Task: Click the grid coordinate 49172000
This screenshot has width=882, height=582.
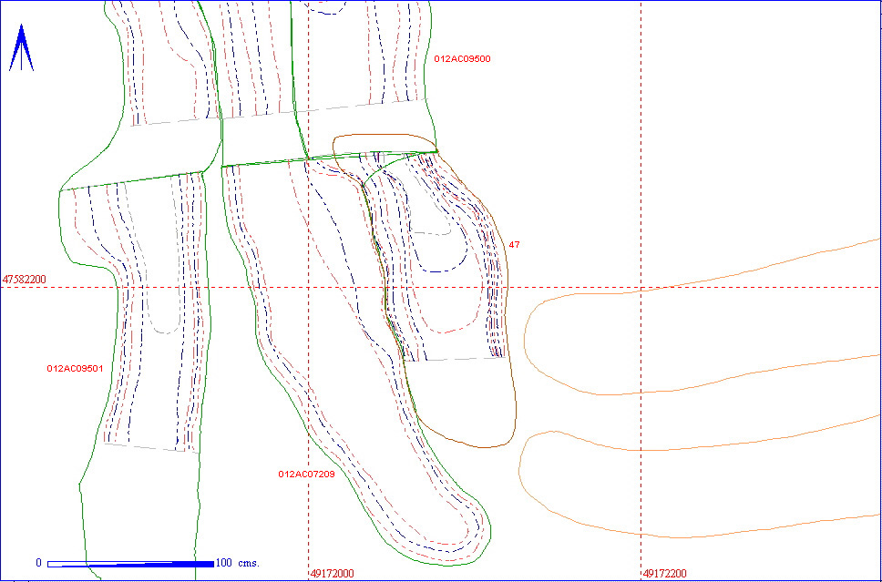Action: click(x=333, y=574)
